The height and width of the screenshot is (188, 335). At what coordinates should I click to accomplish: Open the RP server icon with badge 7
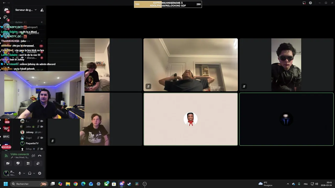pyautogui.click(x=6, y=129)
